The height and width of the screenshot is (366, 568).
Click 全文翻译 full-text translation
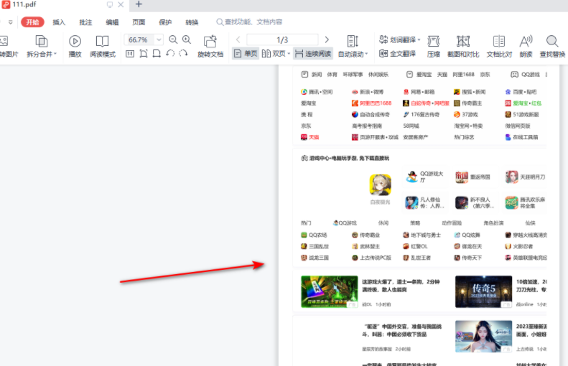397,54
